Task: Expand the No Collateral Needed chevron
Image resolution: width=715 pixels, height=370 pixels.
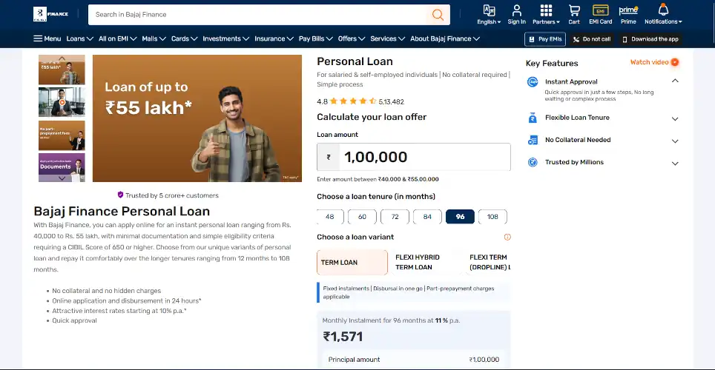Action: tap(675, 141)
